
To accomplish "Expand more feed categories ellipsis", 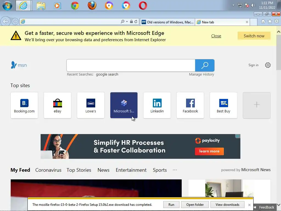I will click(x=175, y=170).
